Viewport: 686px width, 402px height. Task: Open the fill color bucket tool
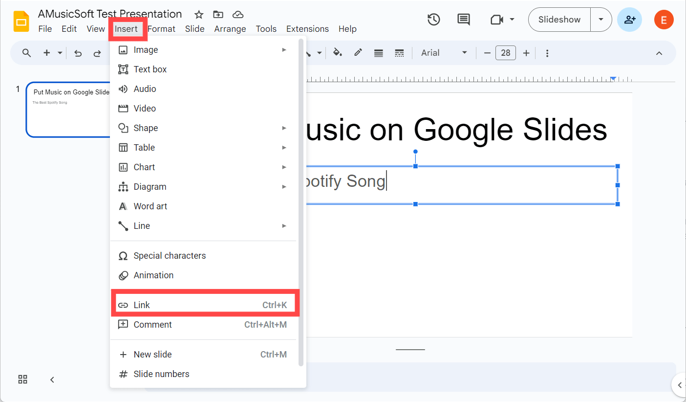point(338,53)
